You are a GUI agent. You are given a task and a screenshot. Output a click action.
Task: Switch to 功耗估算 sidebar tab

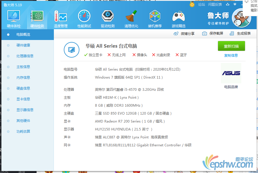28,132
